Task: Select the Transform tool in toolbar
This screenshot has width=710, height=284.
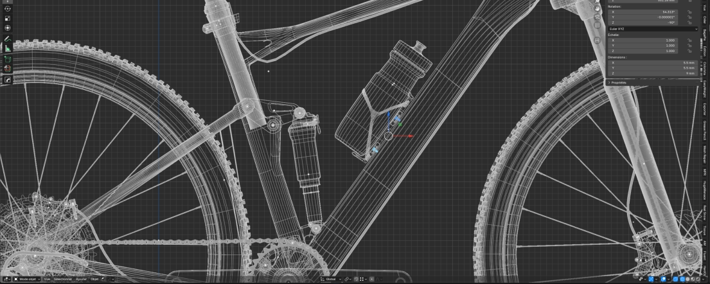Action: (x=8, y=28)
